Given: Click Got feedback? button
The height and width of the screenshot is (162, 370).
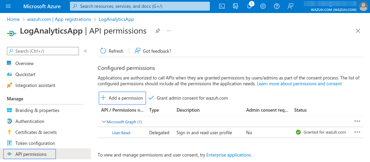Looking at the screenshot, I should pos(153,51).
